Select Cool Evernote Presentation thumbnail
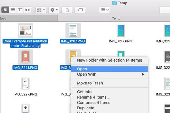Screen dimensions: 170x113 point(25,31)
